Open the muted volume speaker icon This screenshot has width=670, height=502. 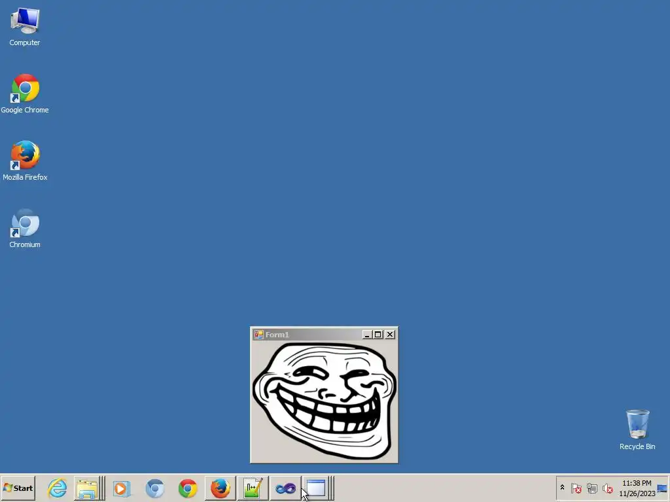point(608,488)
